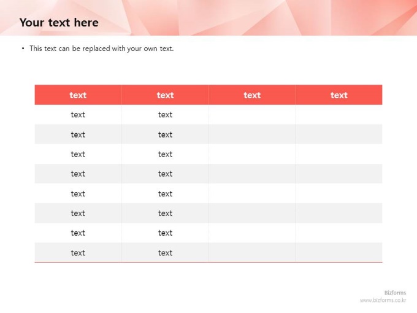Select the last row's second column text cell
The width and height of the screenshot is (417, 313).
pyautogui.click(x=165, y=253)
